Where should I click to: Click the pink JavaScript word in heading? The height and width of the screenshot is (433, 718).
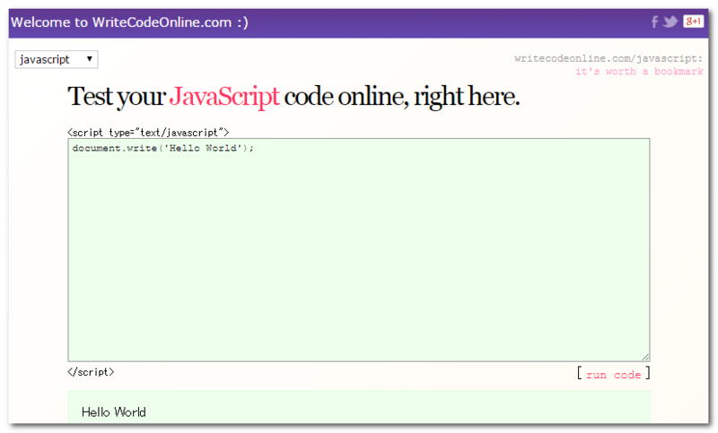pyautogui.click(x=223, y=97)
